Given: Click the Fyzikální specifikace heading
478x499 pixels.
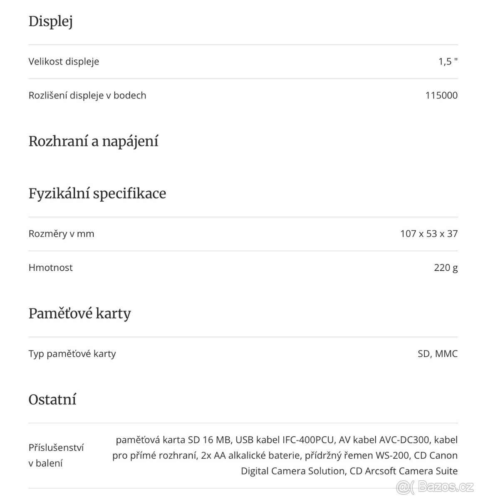Looking at the screenshot, I should [97, 193].
